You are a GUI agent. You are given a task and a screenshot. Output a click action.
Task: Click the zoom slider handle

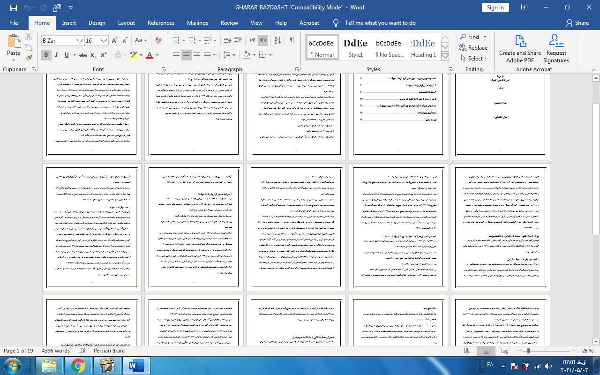tap(528, 351)
